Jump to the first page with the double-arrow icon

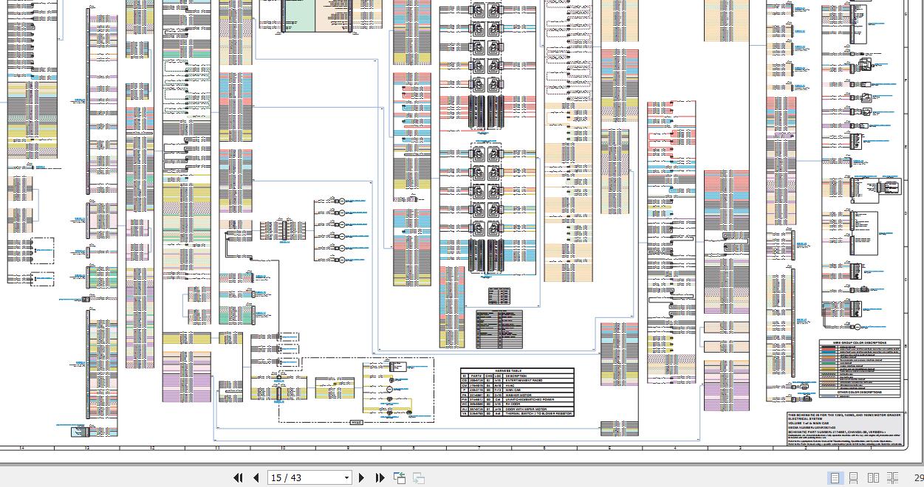coord(238,478)
